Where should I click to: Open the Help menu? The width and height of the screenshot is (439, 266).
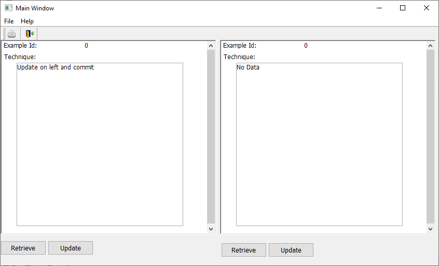(27, 21)
